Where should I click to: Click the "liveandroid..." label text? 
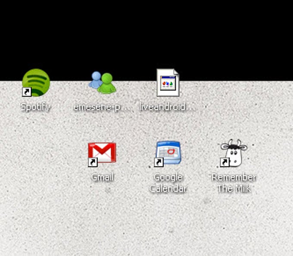(x=168, y=107)
